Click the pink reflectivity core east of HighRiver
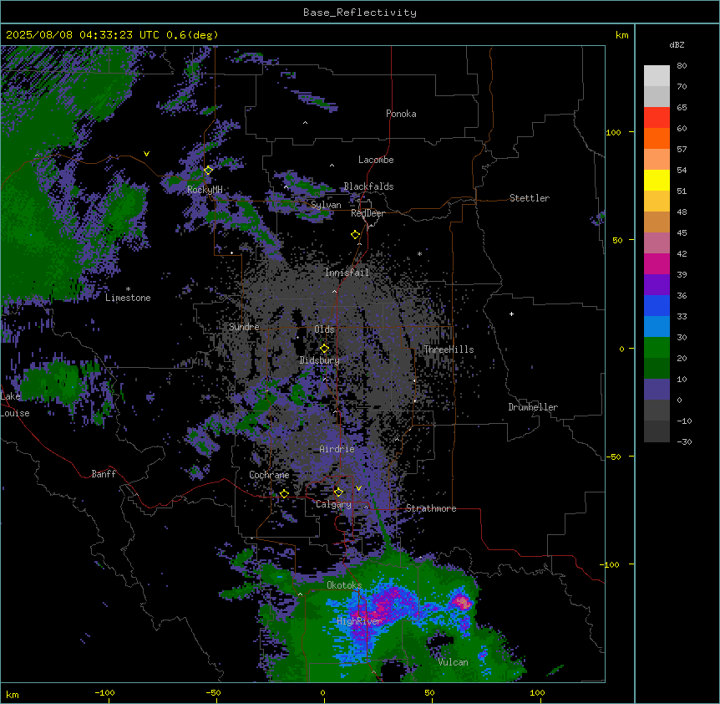This screenshot has height=704, width=720. pyautogui.click(x=462, y=602)
